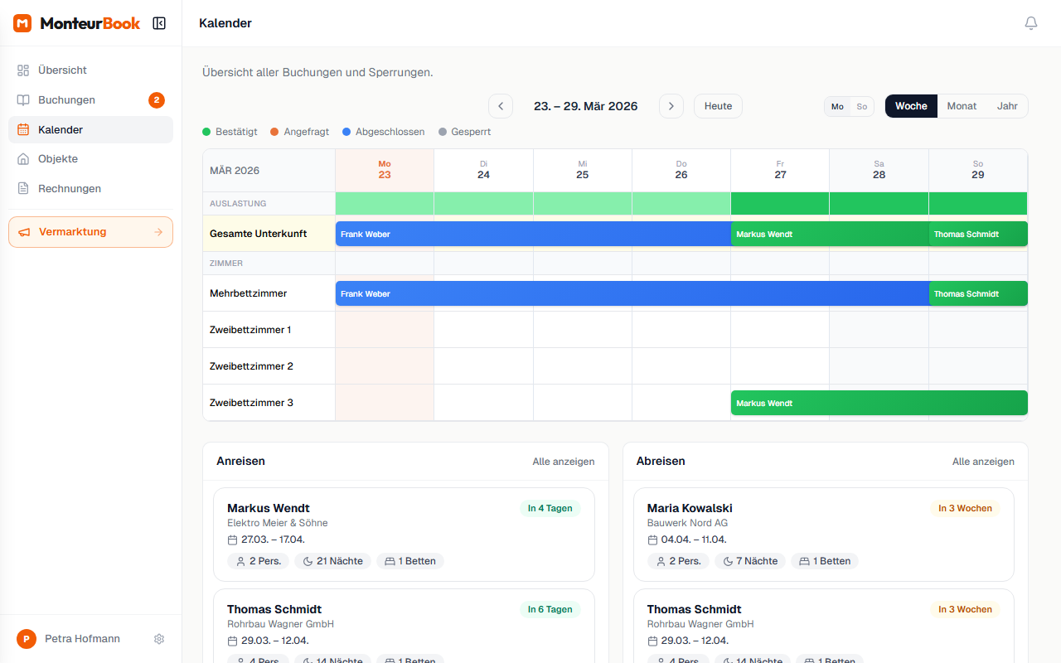Click the Rechnungen document icon

coord(23,189)
